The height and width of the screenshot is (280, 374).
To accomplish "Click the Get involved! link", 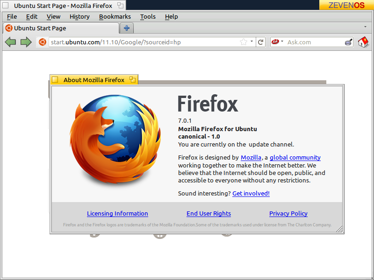I will click(x=251, y=194).
